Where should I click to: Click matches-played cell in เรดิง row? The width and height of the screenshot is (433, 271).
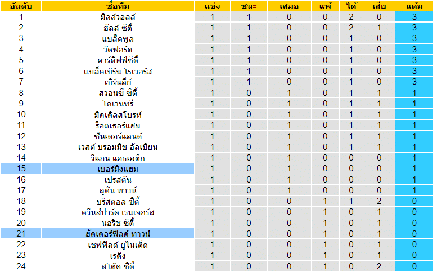coord(212,255)
